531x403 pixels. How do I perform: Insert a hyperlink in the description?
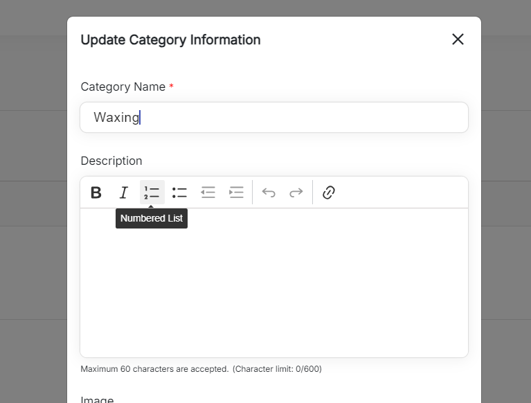(329, 192)
